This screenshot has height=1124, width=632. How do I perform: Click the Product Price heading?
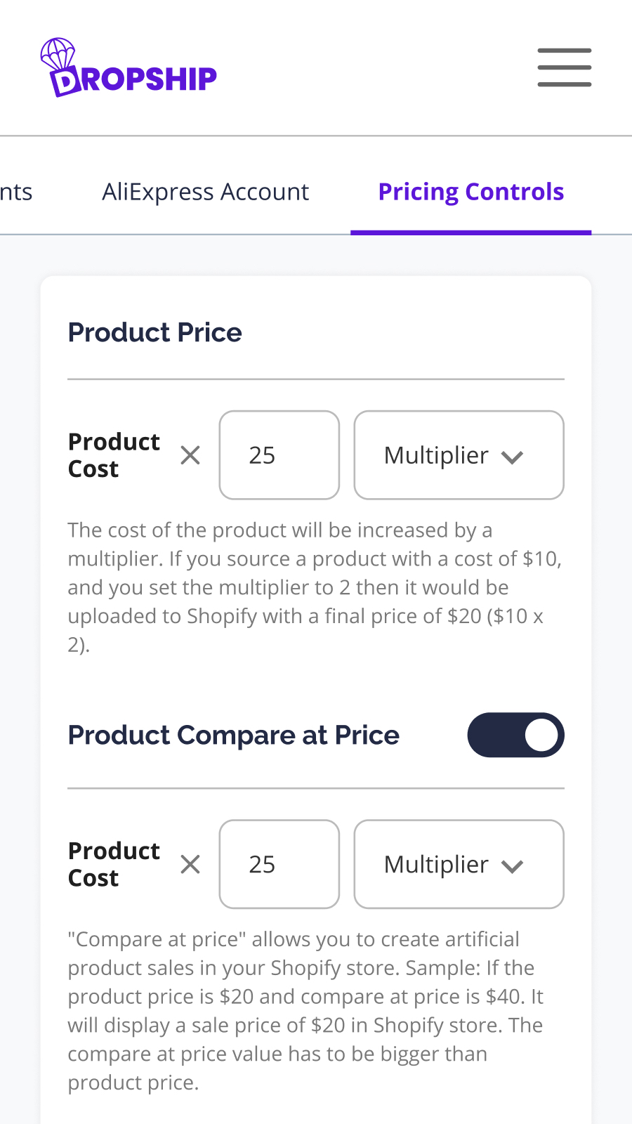click(154, 332)
